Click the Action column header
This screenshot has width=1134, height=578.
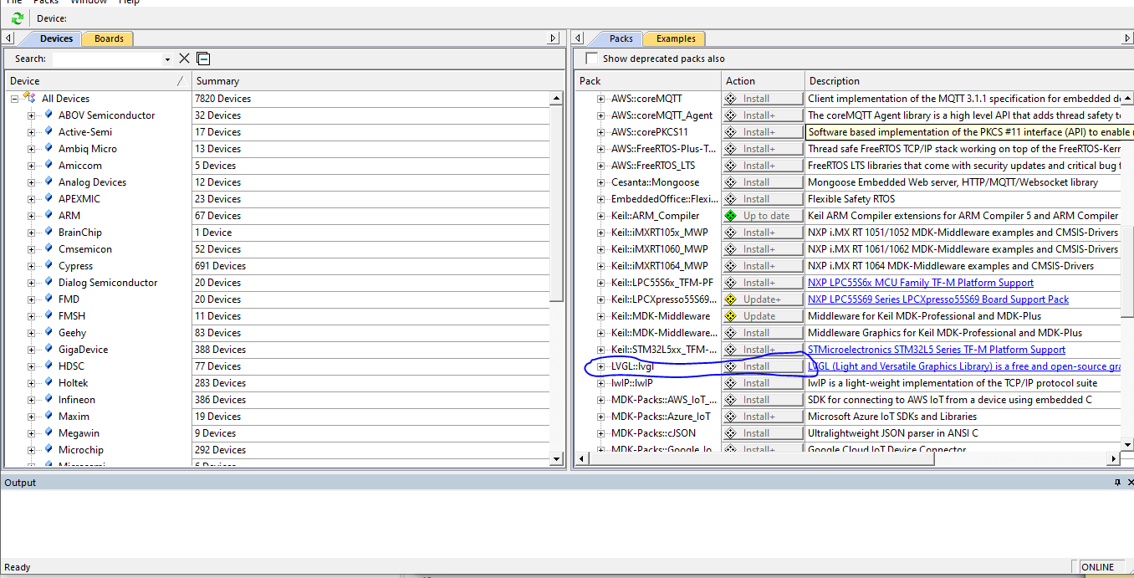pos(763,81)
